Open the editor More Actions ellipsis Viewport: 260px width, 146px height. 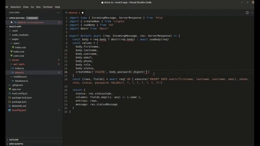click(x=252, y=13)
